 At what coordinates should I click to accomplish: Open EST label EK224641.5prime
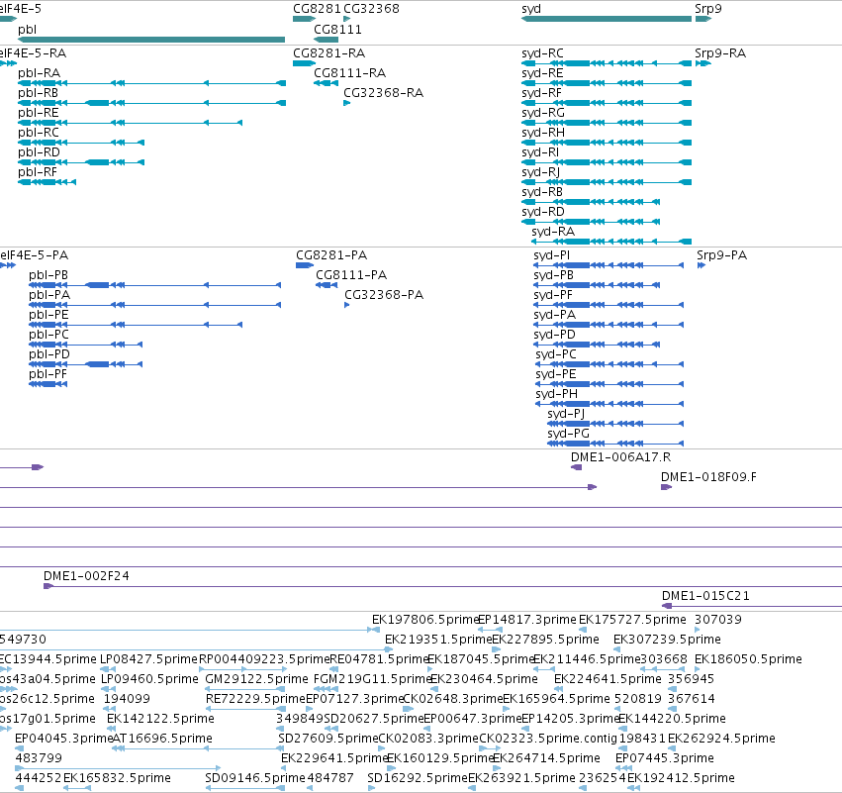tap(608, 679)
